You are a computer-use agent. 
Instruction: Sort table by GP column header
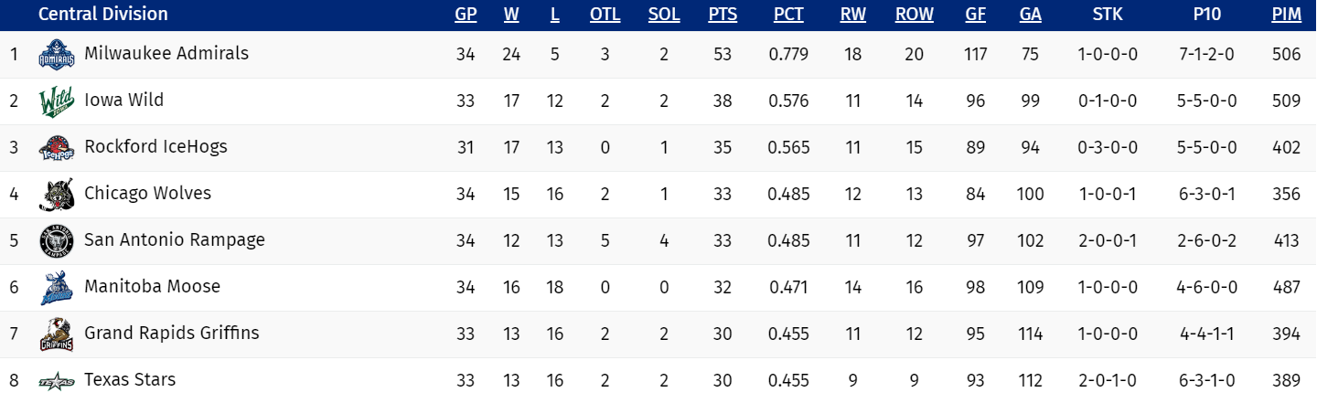466,15
